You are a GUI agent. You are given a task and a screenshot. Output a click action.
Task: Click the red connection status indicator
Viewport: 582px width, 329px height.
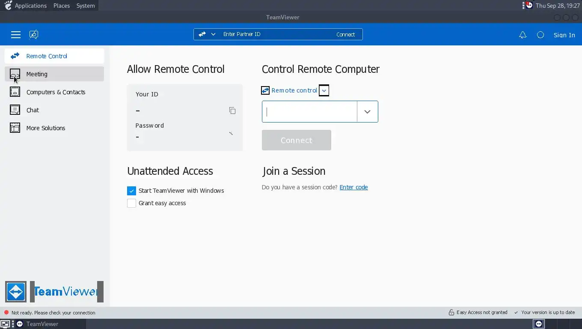(x=6, y=313)
